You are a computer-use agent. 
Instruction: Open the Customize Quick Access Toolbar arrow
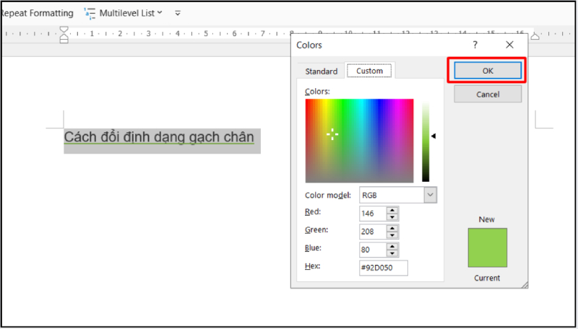tap(178, 13)
